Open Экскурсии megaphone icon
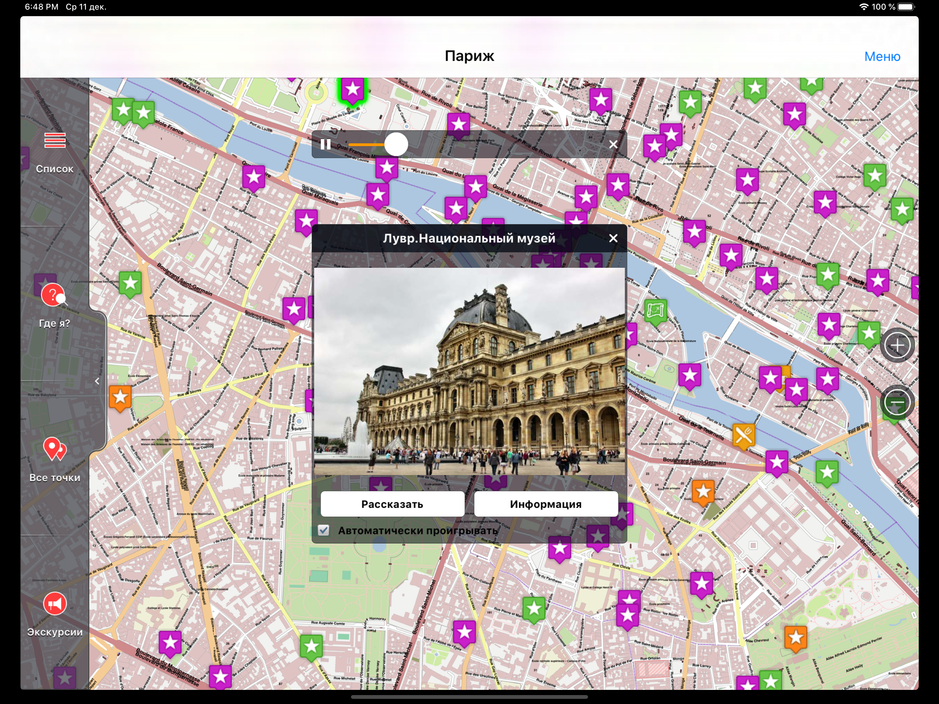Viewport: 939px width, 704px height. click(x=55, y=604)
